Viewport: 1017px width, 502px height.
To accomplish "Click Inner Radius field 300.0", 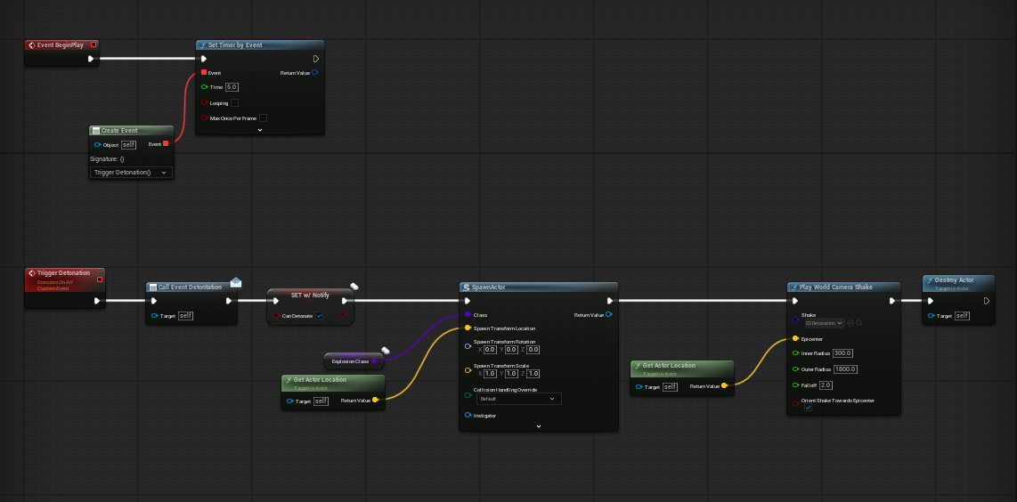I will [x=842, y=353].
